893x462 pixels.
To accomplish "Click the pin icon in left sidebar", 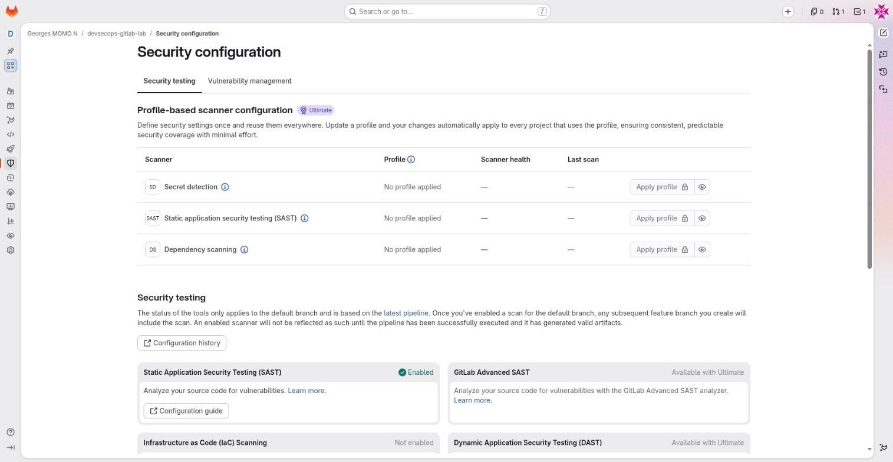I will (x=11, y=51).
